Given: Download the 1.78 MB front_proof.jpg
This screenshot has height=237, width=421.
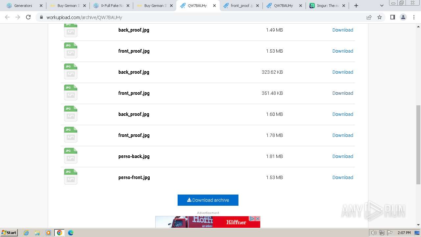Looking at the screenshot, I should coord(343,135).
